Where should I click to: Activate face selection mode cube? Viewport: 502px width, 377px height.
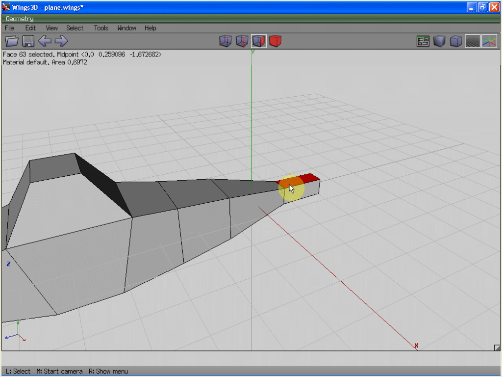click(258, 41)
